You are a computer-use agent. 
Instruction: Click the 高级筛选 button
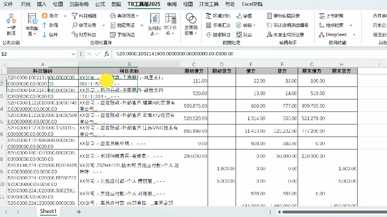[124, 16]
